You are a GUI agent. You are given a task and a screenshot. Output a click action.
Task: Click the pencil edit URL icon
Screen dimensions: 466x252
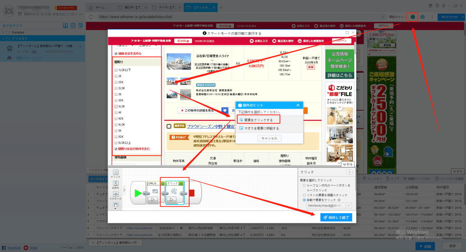coord(383,17)
